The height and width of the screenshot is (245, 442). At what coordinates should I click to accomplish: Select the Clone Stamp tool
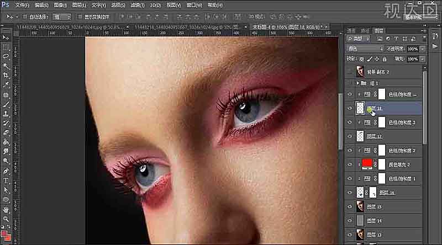pyautogui.click(x=6, y=114)
